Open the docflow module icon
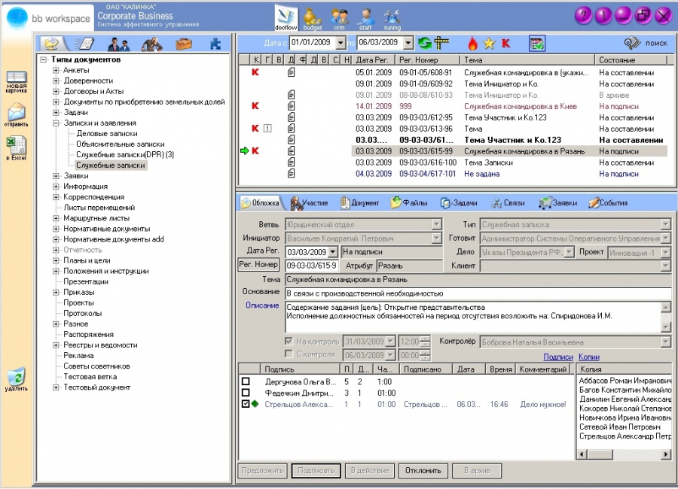This screenshot has height=489, width=678. coord(286,18)
